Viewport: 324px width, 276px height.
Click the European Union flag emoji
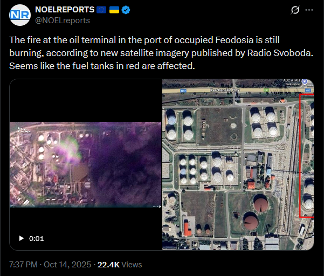tap(101, 10)
